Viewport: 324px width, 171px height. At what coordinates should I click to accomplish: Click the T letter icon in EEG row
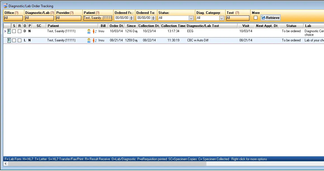(9, 31)
